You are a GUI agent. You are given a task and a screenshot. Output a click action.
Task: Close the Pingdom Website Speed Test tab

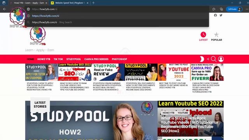(88, 3)
